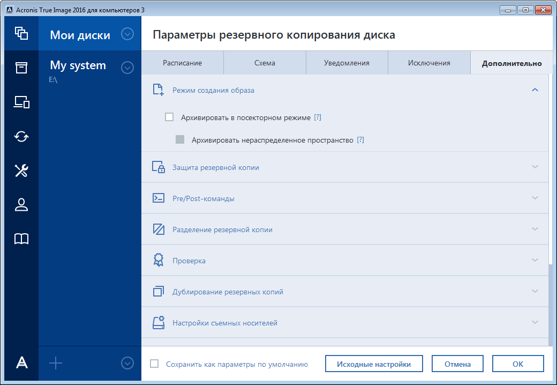Open the Account person icon
This screenshot has width=557, height=385.
21,205
